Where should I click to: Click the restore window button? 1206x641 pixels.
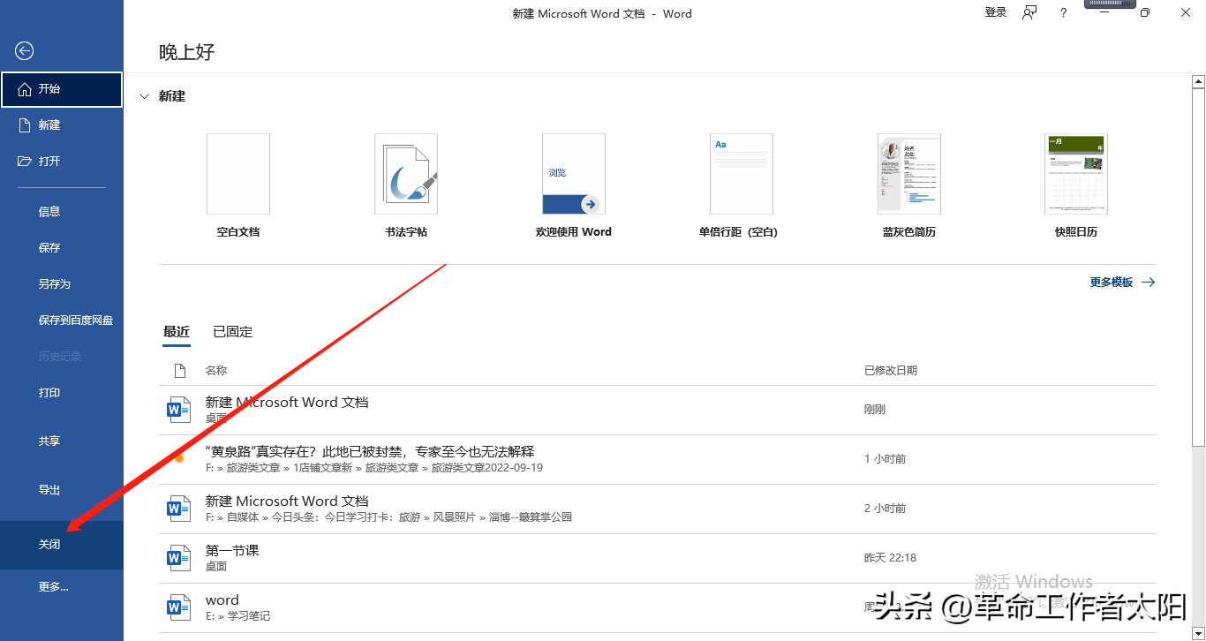1145,13
